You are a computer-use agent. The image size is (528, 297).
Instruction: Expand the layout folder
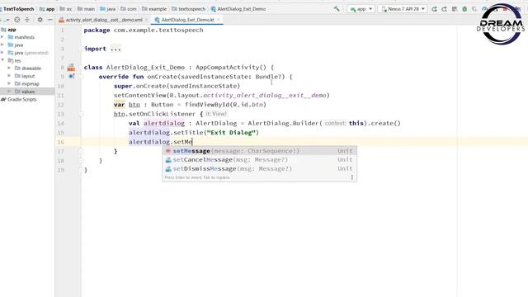(x=9, y=76)
